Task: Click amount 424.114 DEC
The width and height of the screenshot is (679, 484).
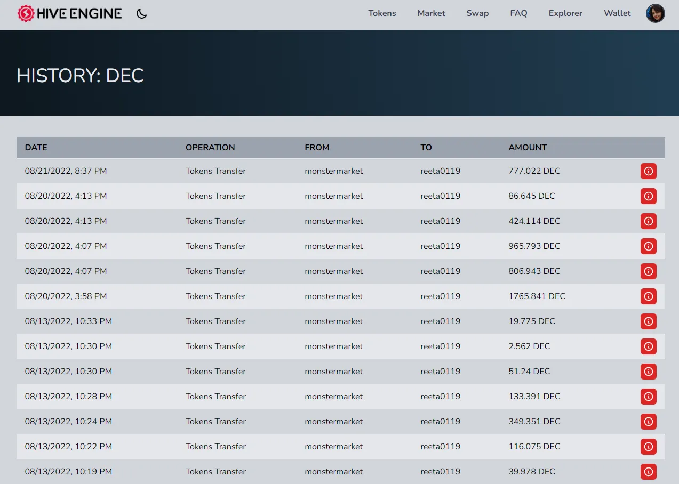Action: pyautogui.click(x=534, y=221)
